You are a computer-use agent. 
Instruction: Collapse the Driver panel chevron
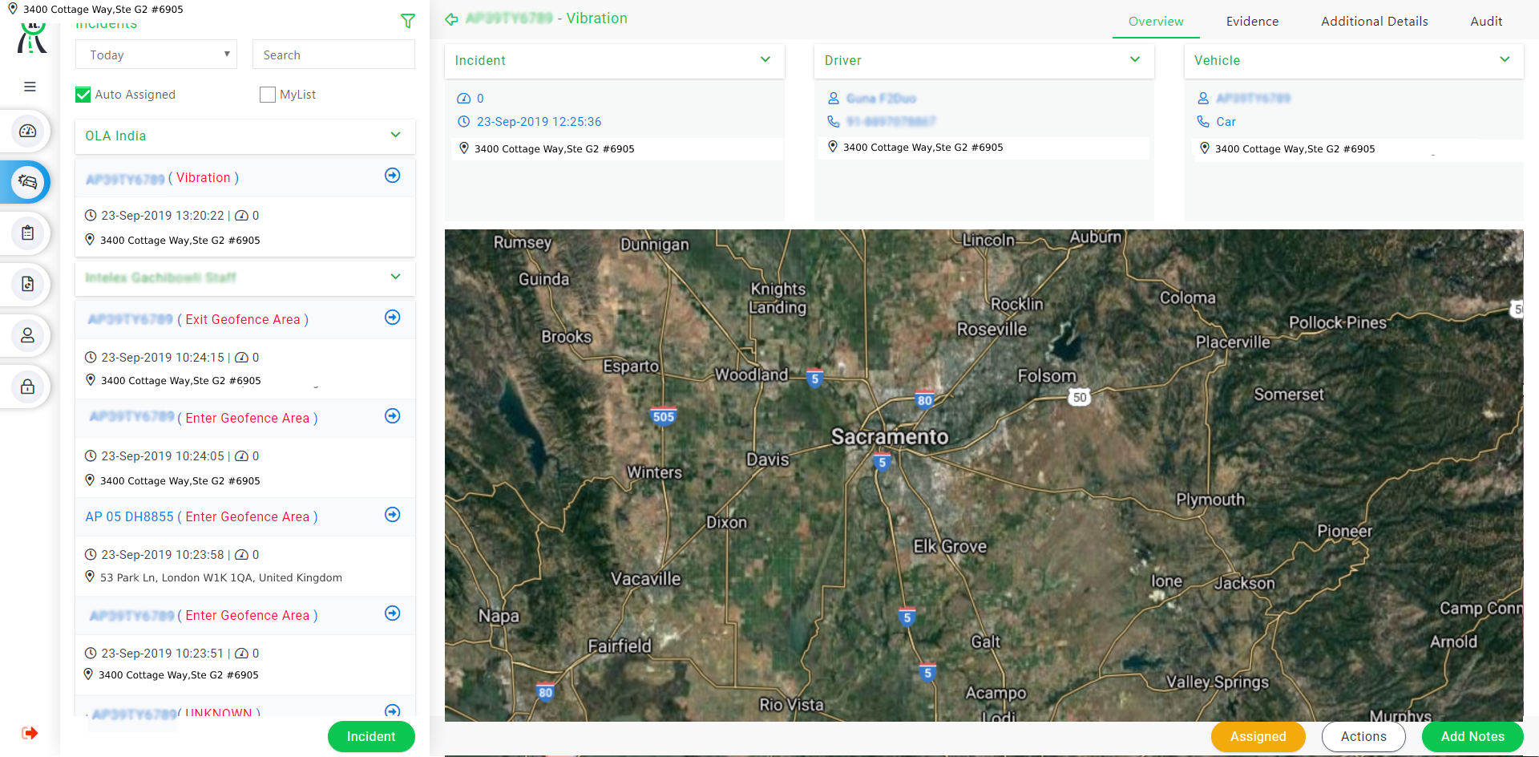(x=1135, y=59)
